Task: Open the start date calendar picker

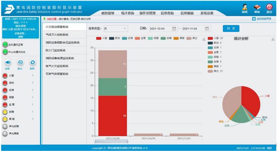Action: (174, 28)
